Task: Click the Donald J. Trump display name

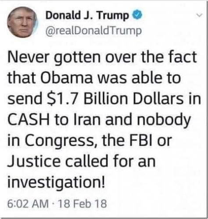Action: [x=87, y=16]
